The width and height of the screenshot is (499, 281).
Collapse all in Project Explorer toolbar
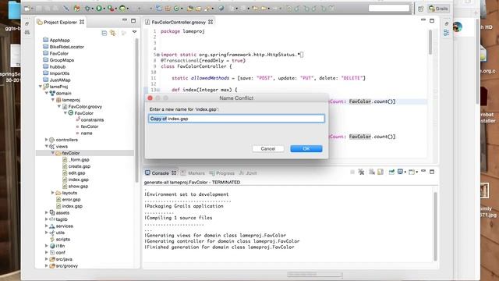[104, 33]
